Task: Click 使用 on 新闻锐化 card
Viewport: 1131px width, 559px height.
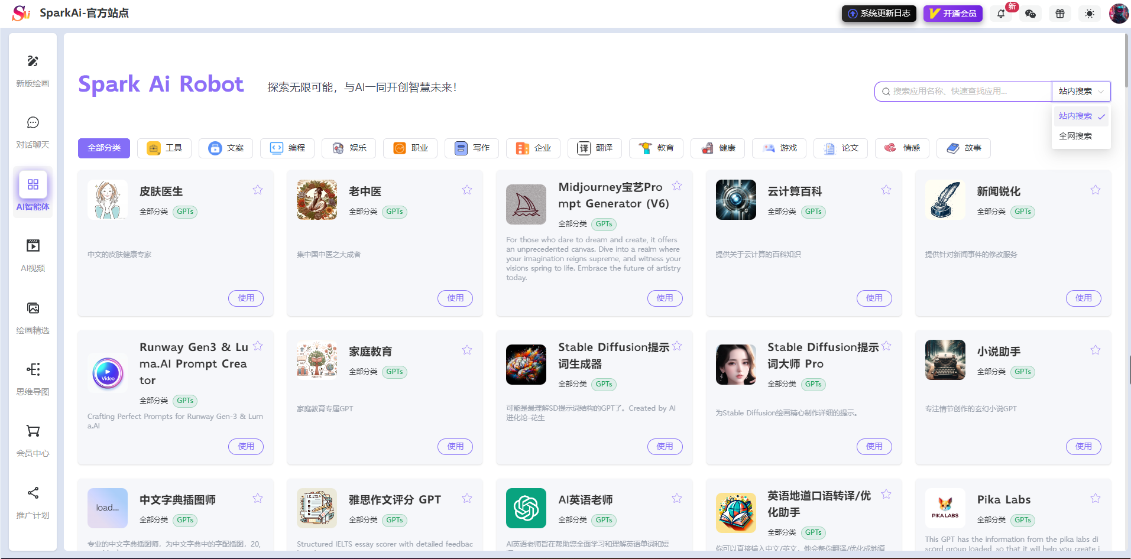Action: point(1084,298)
